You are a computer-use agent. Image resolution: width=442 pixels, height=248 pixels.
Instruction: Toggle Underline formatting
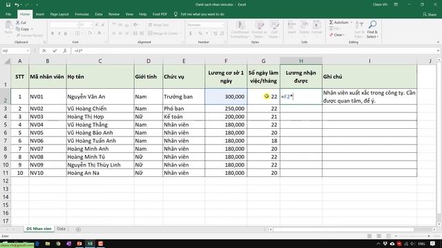[66, 34]
